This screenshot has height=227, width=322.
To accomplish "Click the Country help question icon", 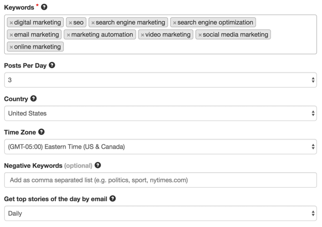I will [x=33, y=98].
